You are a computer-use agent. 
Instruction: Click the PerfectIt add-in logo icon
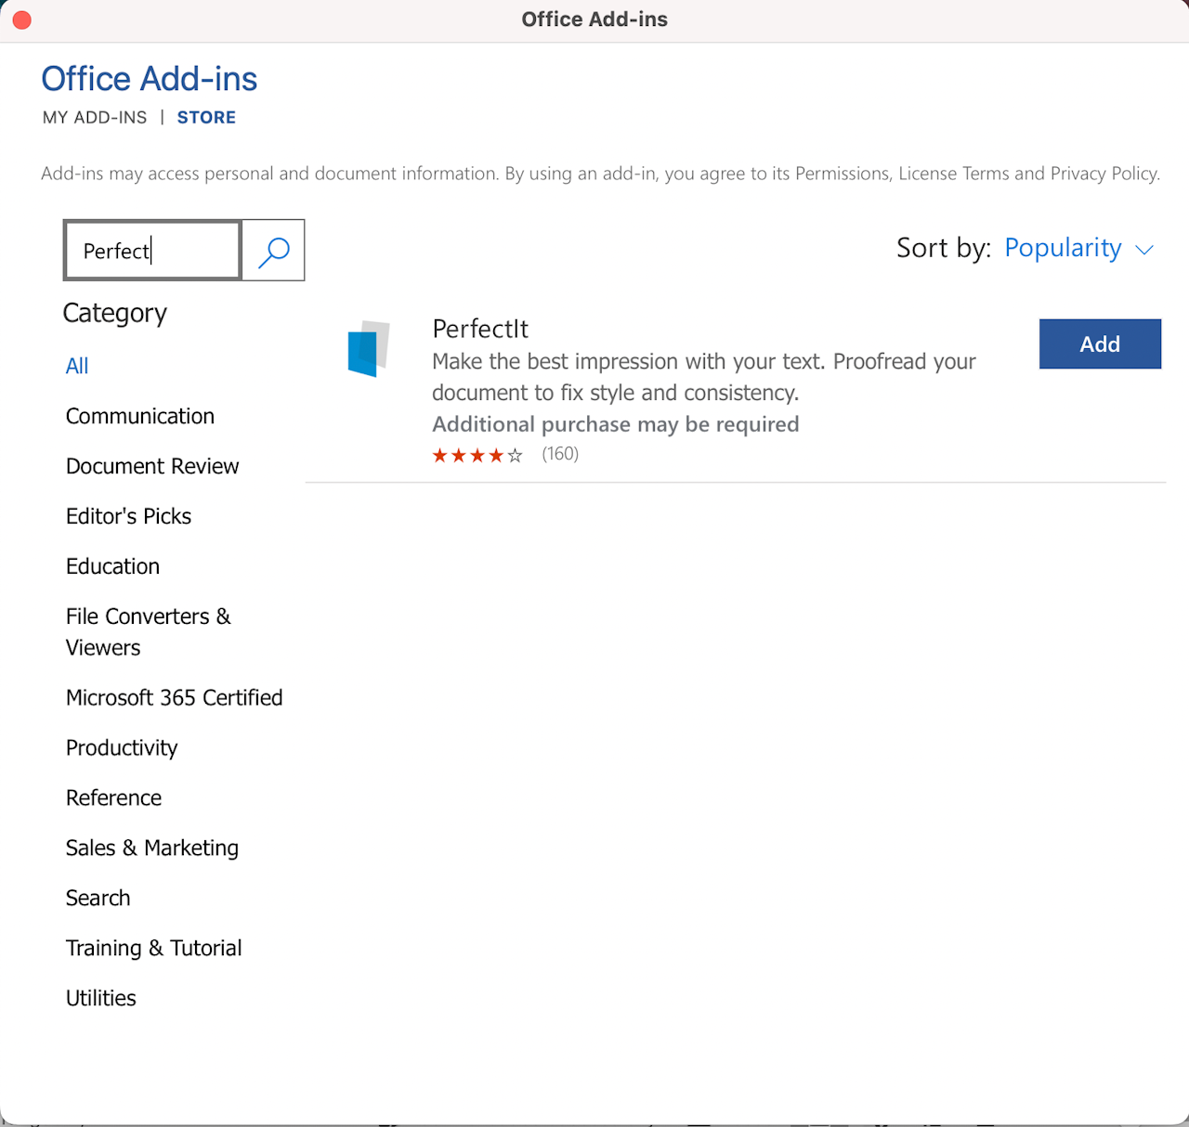pyautogui.click(x=369, y=349)
